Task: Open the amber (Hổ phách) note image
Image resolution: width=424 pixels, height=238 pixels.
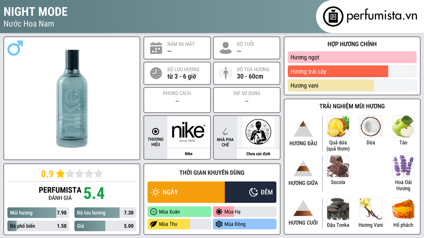Action: (403, 209)
